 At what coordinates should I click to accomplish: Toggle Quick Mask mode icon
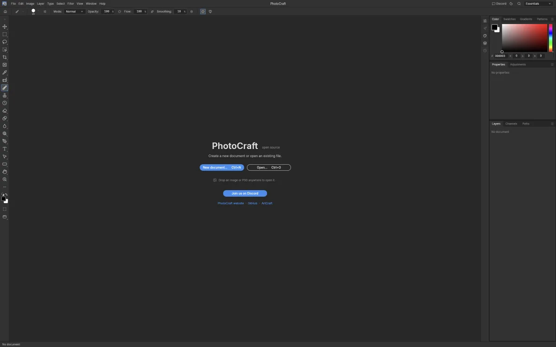pyautogui.click(x=5, y=209)
